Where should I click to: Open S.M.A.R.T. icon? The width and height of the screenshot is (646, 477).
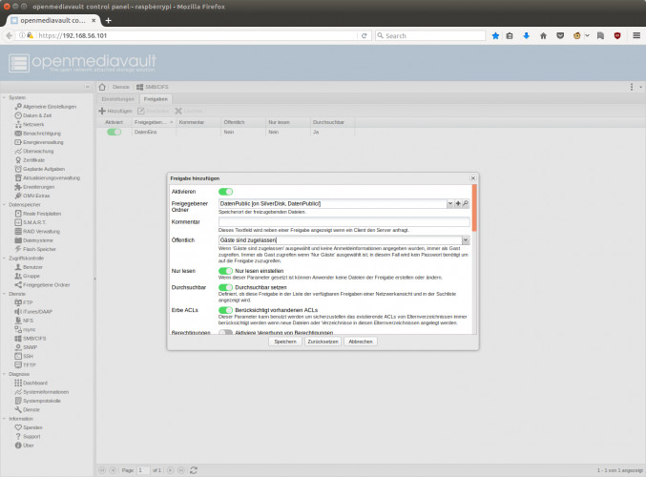pos(18,222)
